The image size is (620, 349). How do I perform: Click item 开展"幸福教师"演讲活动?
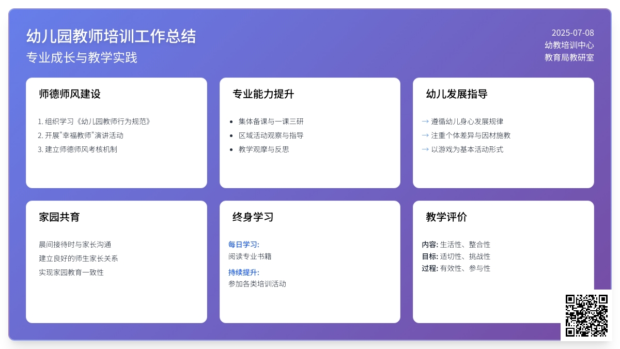pyautogui.click(x=84, y=135)
